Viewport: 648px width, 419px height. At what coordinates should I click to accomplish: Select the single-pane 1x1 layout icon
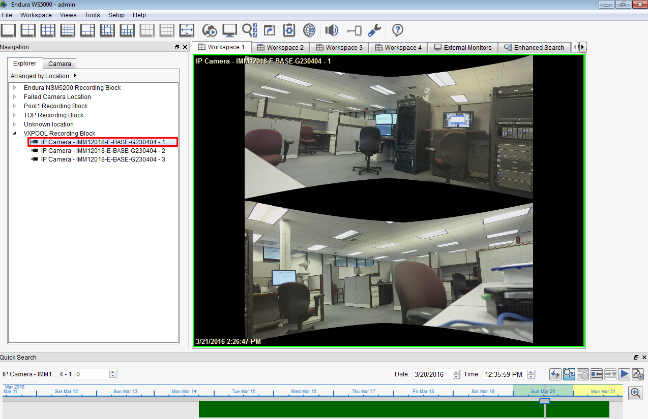pos(8,30)
